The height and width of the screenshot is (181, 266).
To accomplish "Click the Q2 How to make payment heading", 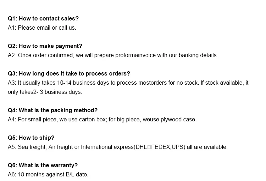I will (45, 46).
